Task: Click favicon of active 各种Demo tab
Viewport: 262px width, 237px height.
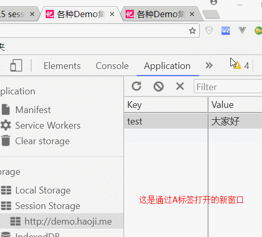Action: pyautogui.click(x=50, y=14)
